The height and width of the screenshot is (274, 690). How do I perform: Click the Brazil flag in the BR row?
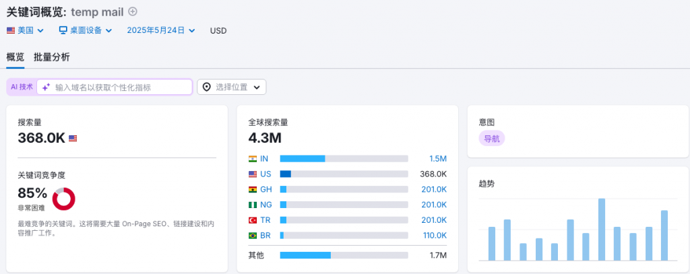click(x=253, y=236)
